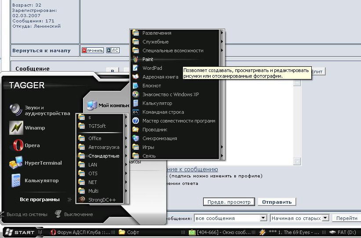Viewport: 361px width, 238px height.
Task: Click inside the forum message text area
Action: (x=258, y=122)
